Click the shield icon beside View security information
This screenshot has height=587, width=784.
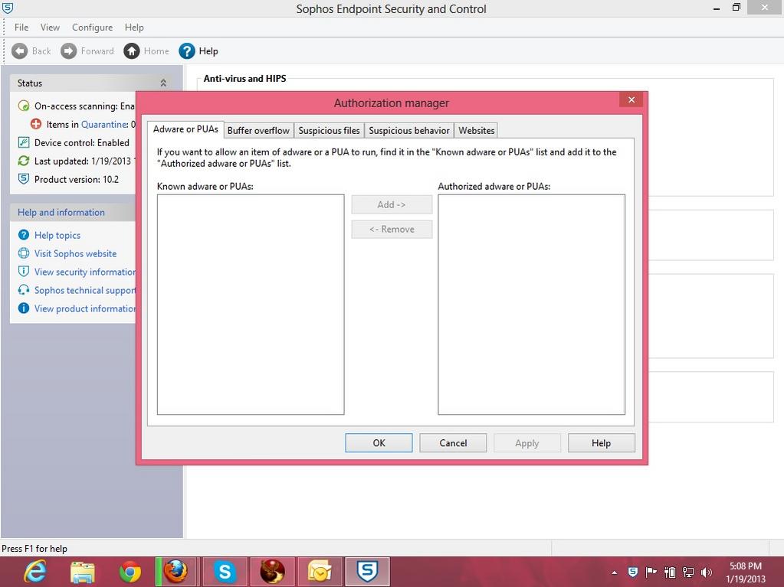(x=24, y=271)
